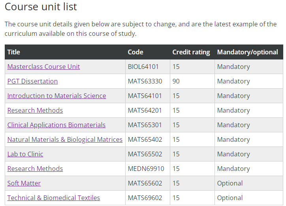Screen dimensions: 286x206
Task: Click the Code column header
Action: 135,52
